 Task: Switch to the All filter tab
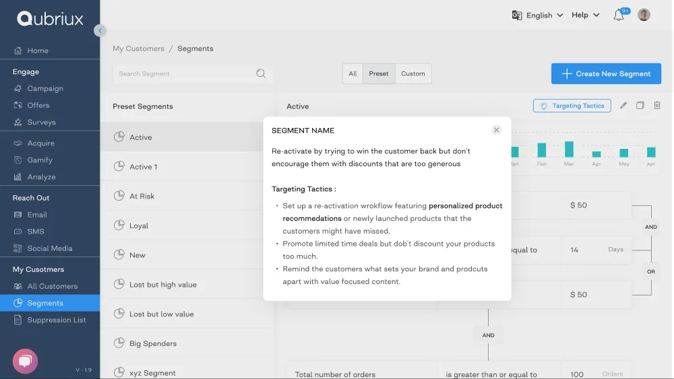(x=353, y=74)
